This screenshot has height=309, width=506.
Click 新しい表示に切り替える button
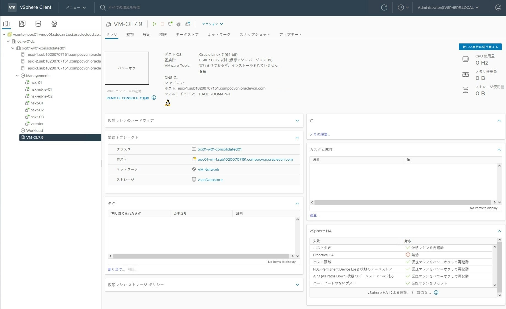point(480,47)
